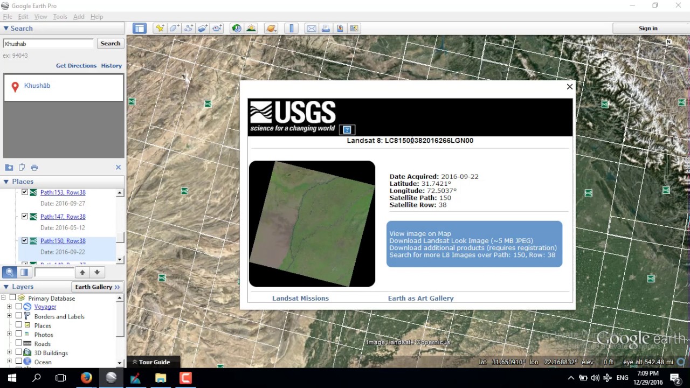Select the Add Polygon tool

click(x=174, y=29)
